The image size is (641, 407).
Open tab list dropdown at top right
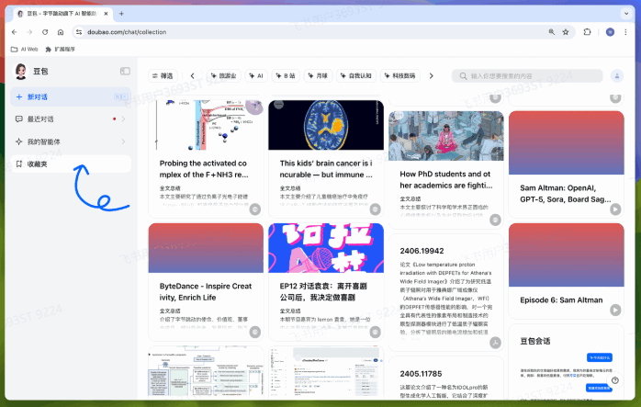(626, 14)
